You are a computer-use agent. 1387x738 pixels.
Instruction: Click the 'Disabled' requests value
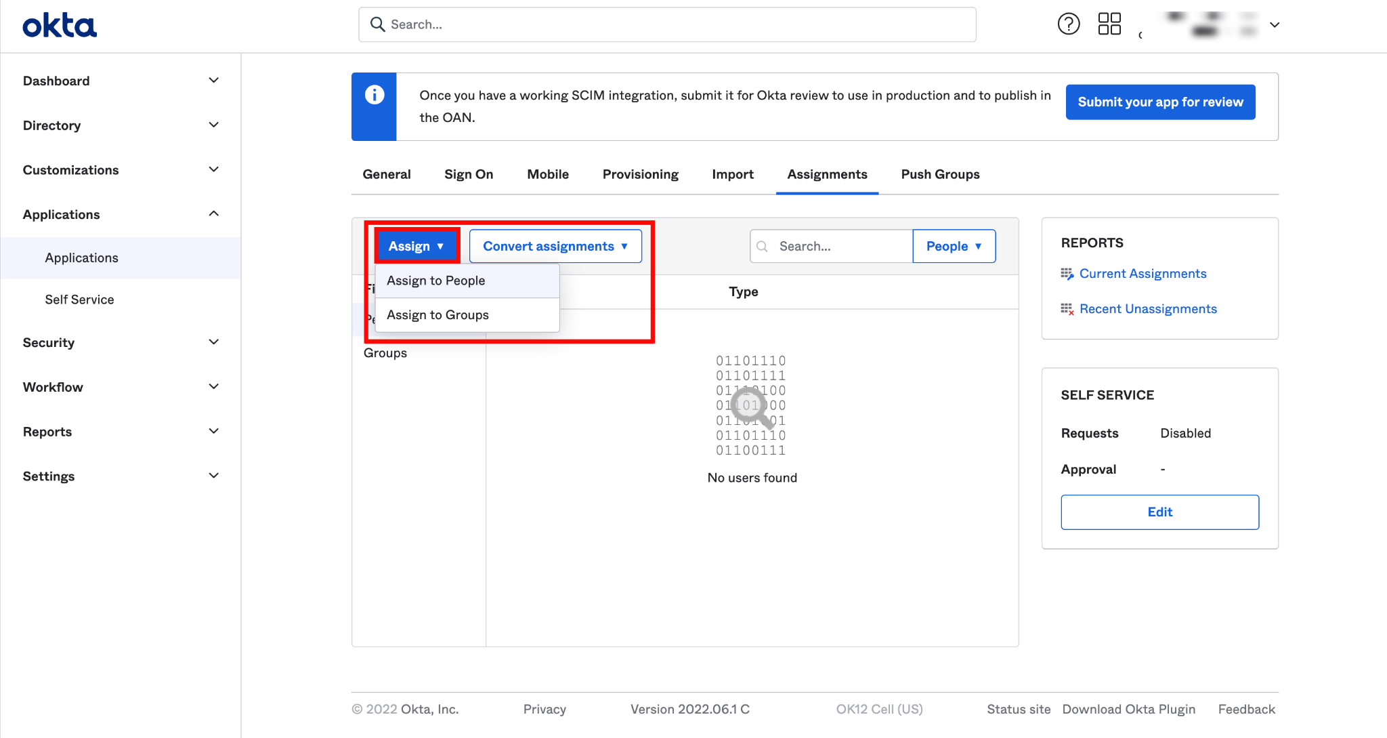click(x=1185, y=434)
